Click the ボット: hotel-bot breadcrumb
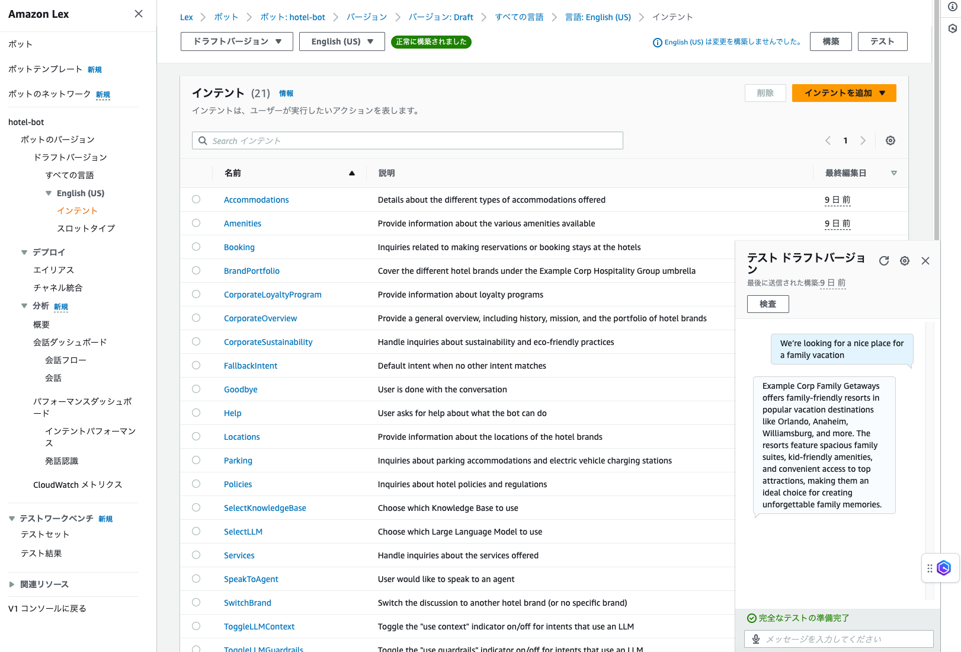961x652 pixels. point(293,17)
